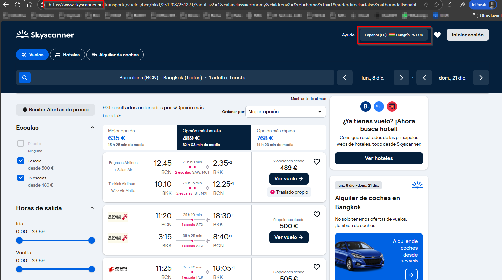502x280 pixels.
Task: Go to next departure date arrow
Action: [x=401, y=78]
